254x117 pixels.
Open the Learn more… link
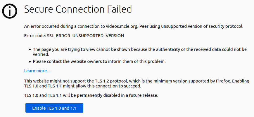(x=38, y=71)
